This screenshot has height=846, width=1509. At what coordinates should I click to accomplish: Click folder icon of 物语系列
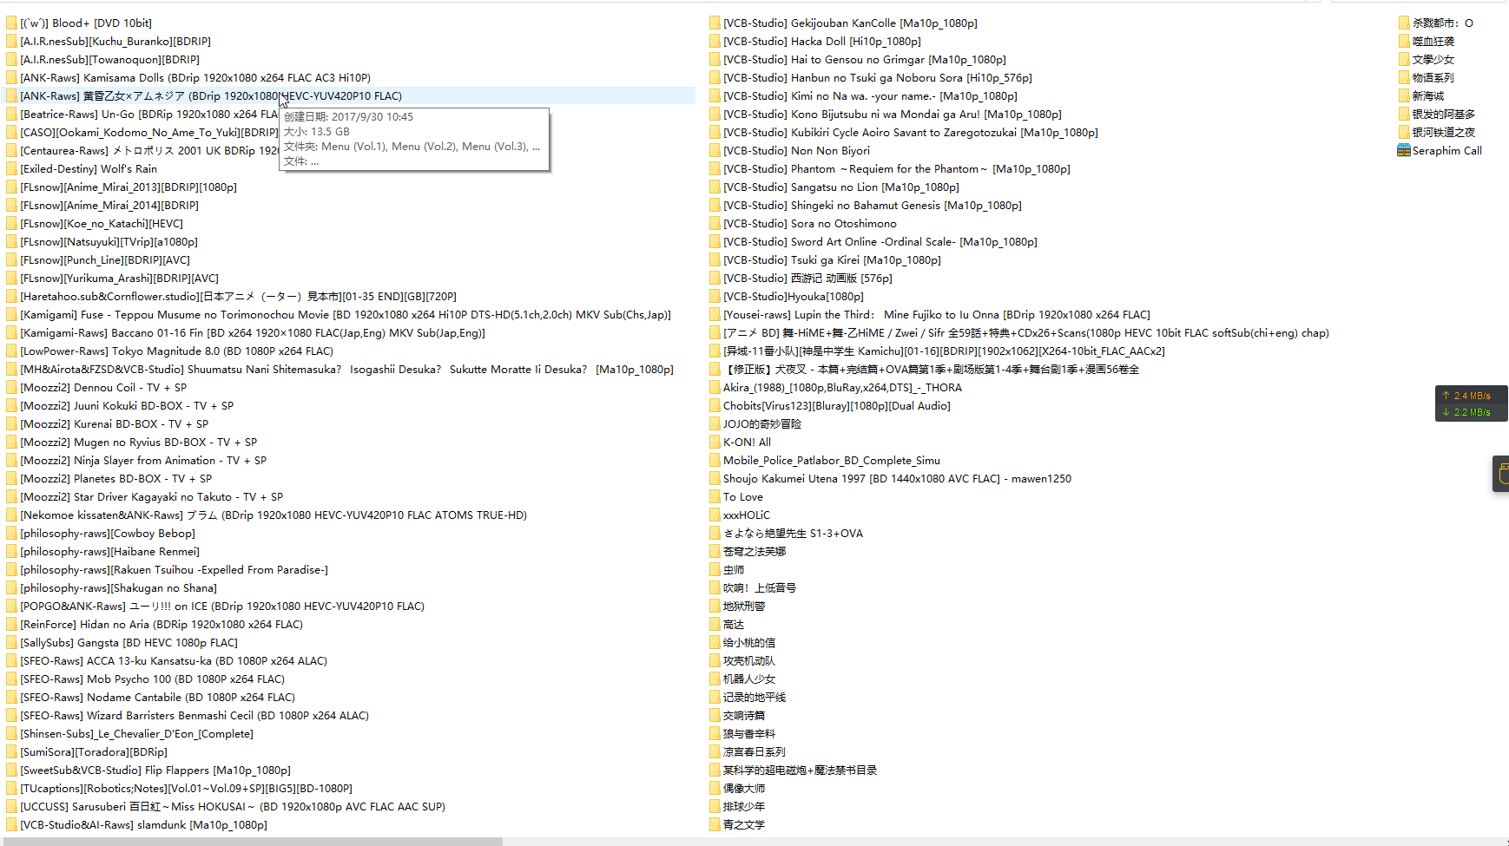1404,78
